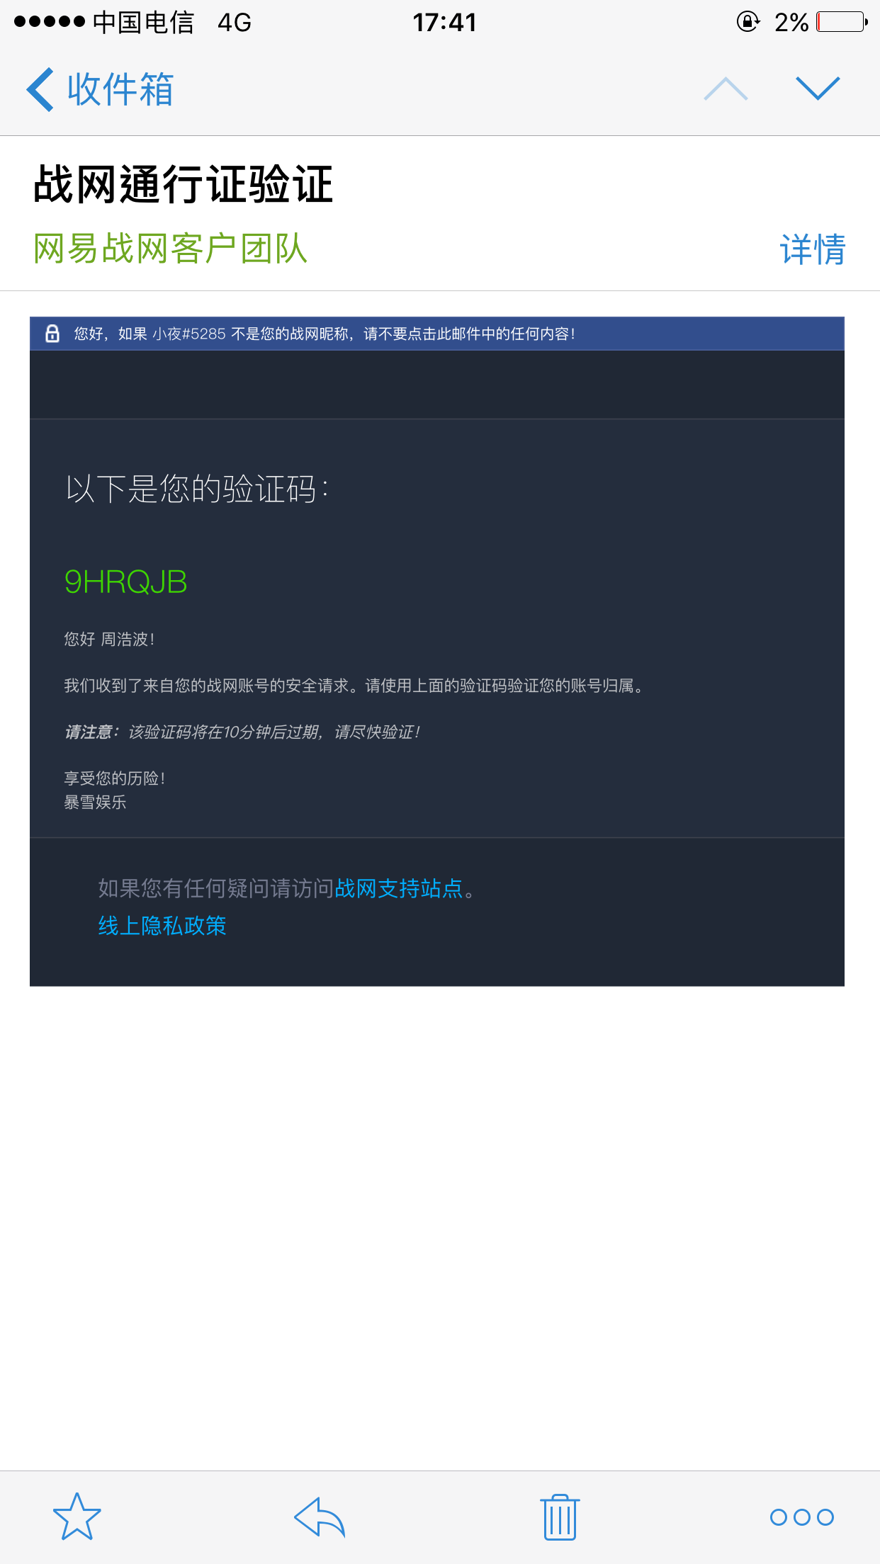The height and width of the screenshot is (1564, 880).
Task: Tap sender 网易战网客户团队
Action: tap(170, 249)
